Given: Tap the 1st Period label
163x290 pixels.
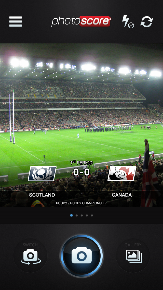Looking at the screenshot, I should [81, 163].
